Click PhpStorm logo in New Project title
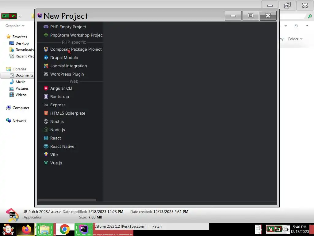Viewport: 314px width, 236px height. (x=40, y=15)
